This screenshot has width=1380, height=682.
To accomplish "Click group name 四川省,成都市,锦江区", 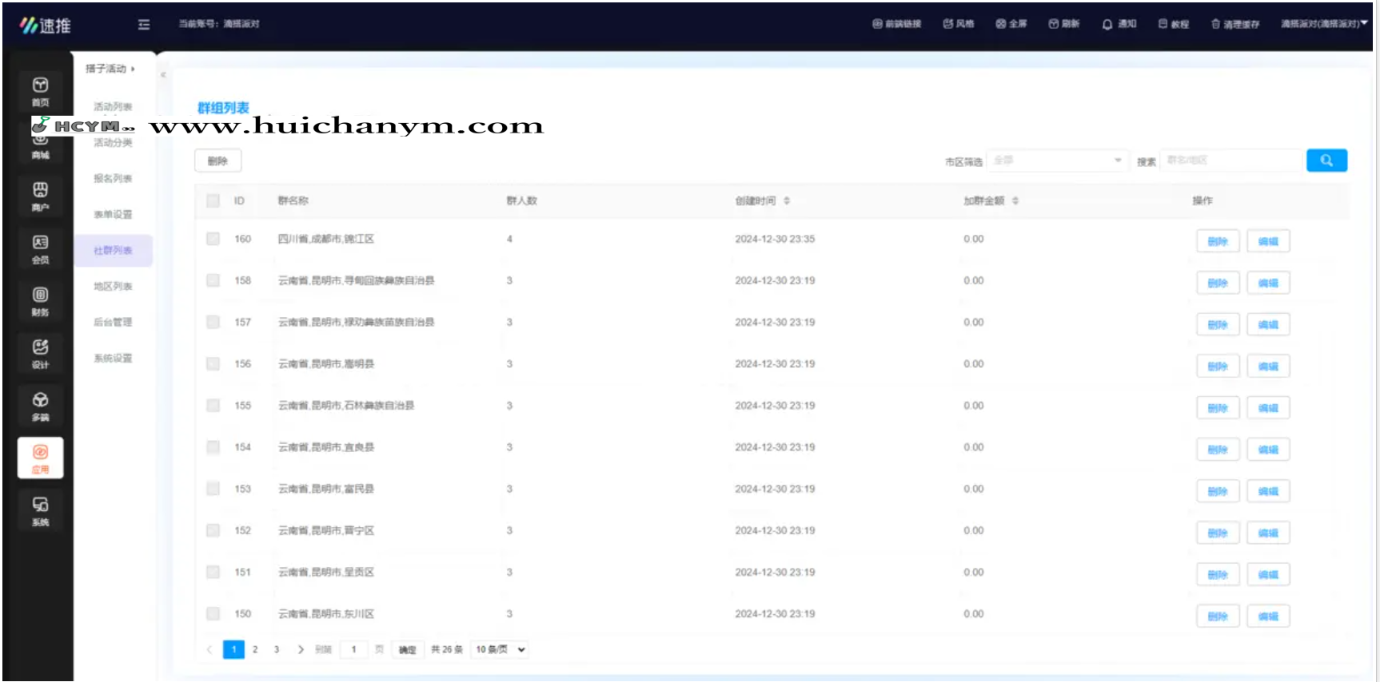I will point(326,239).
